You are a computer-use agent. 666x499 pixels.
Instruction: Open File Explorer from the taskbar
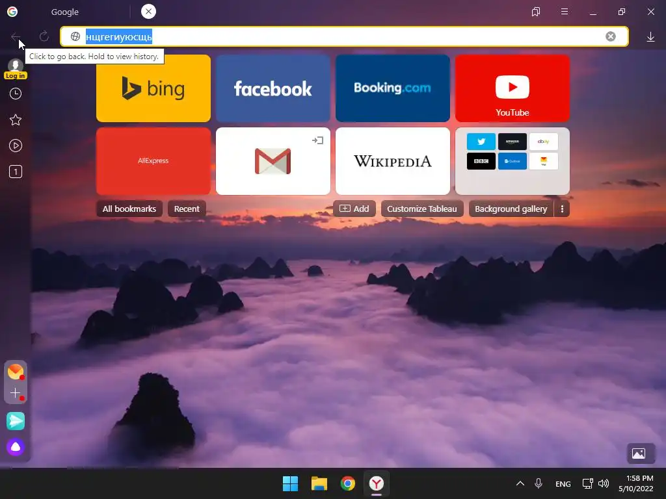click(x=319, y=483)
